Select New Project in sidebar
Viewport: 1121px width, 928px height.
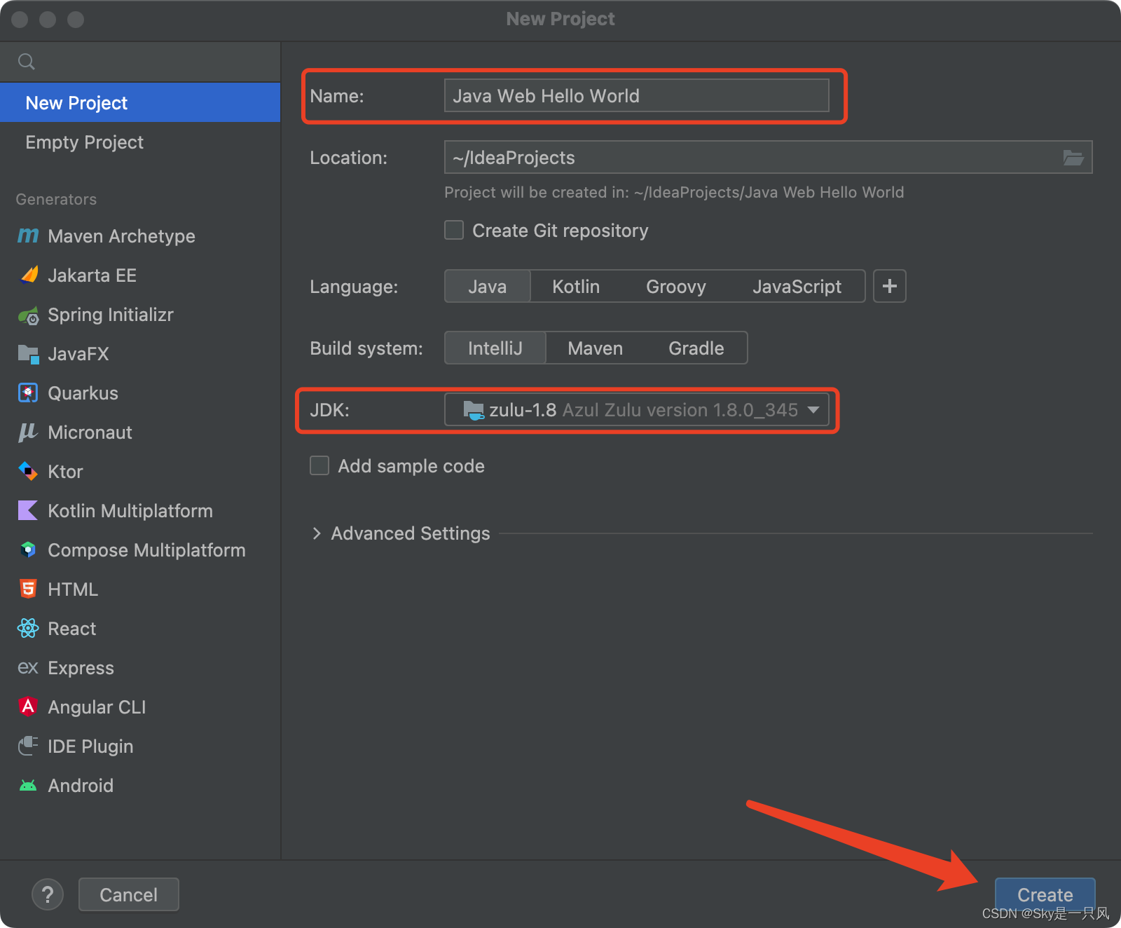point(140,102)
